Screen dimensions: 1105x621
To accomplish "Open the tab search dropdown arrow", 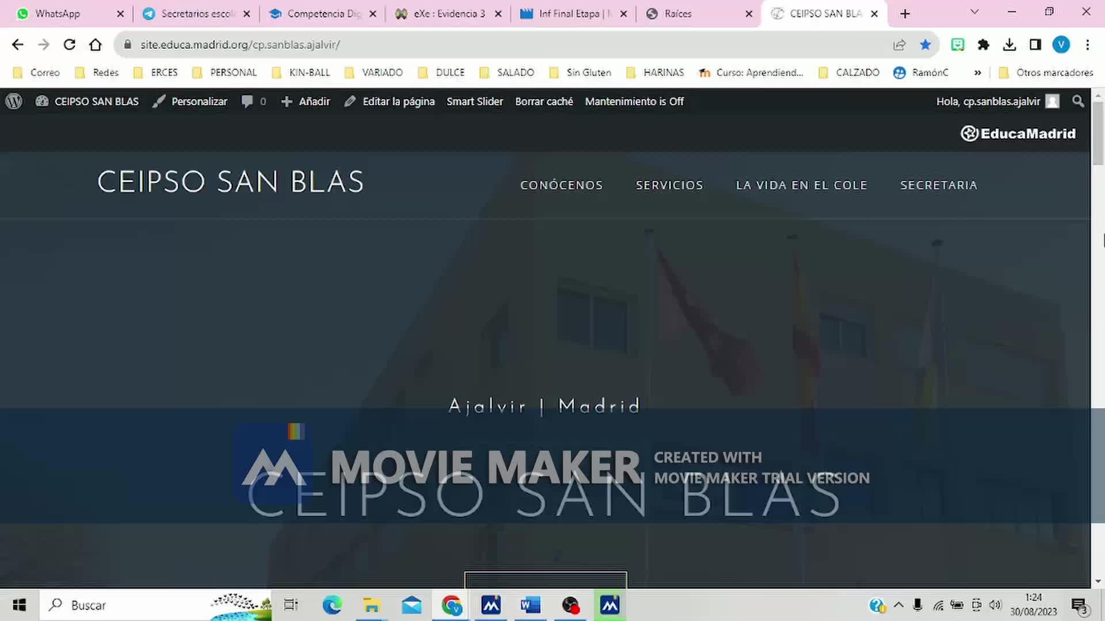I will pos(974,12).
